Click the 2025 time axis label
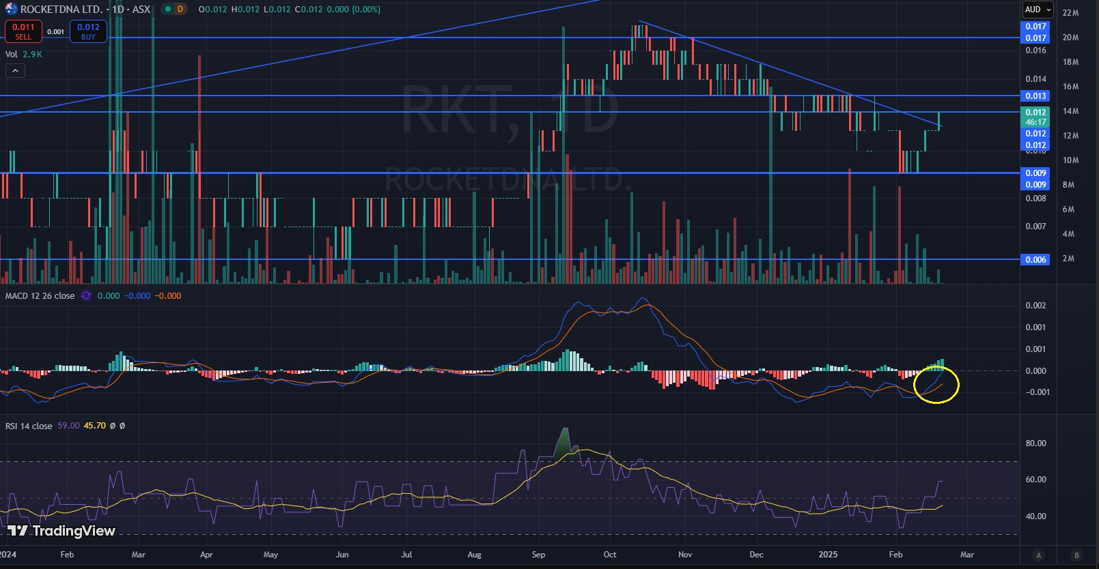1099x569 pixels. 828,555
